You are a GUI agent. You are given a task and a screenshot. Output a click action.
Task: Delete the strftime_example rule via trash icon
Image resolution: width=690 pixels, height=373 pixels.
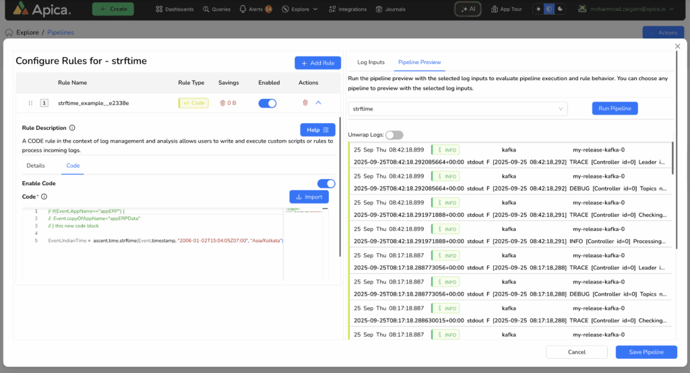tap(305, 103)
